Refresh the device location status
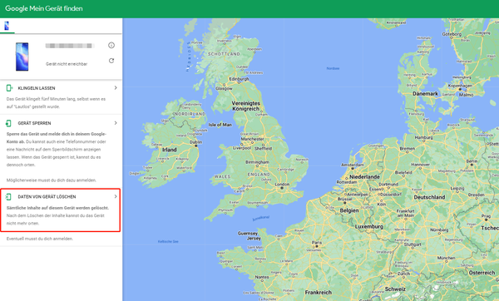Viewport: 499px width, 301px height. tap(111, 61)
